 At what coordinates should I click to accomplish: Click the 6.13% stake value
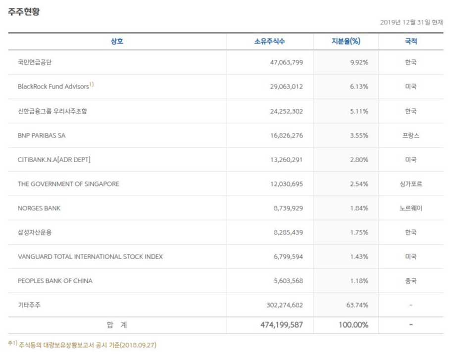[359, 87]
